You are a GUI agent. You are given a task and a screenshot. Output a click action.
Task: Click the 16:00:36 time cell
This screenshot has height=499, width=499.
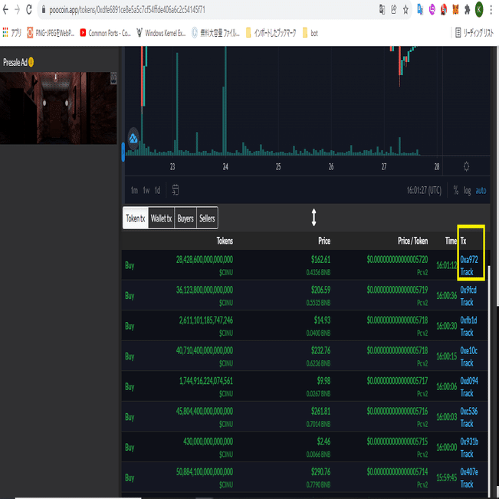(446, 296)
